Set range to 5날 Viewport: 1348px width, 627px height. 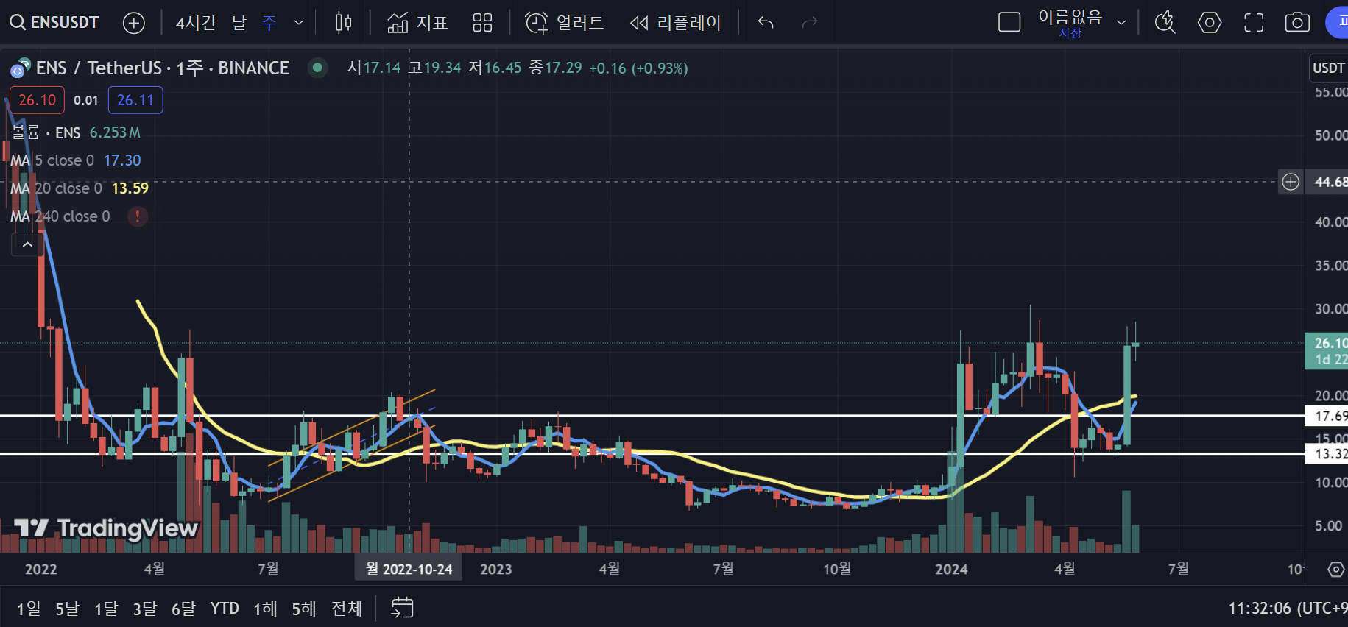(67, 609)
